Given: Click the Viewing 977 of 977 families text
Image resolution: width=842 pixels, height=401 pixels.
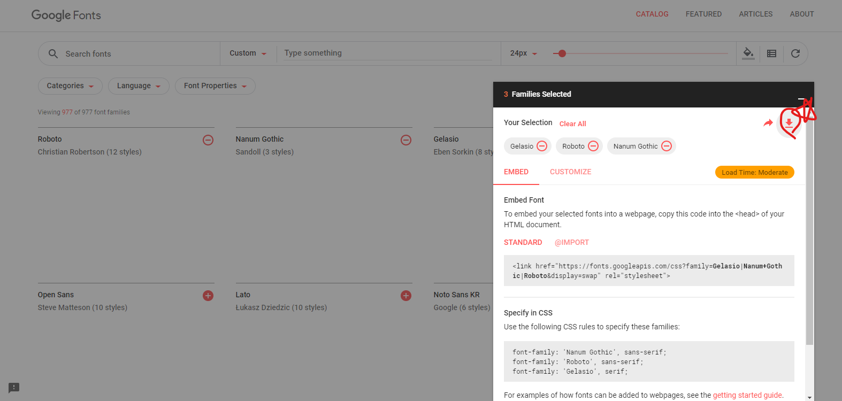Looking at the screenshot, I should [84, 112].
